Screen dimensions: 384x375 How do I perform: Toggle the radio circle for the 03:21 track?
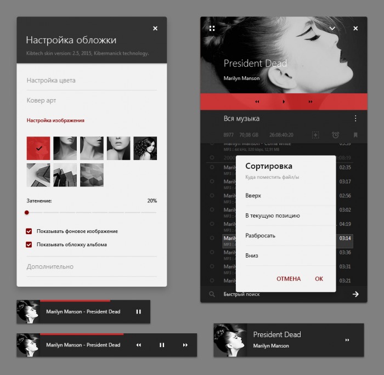click(212, 281)
